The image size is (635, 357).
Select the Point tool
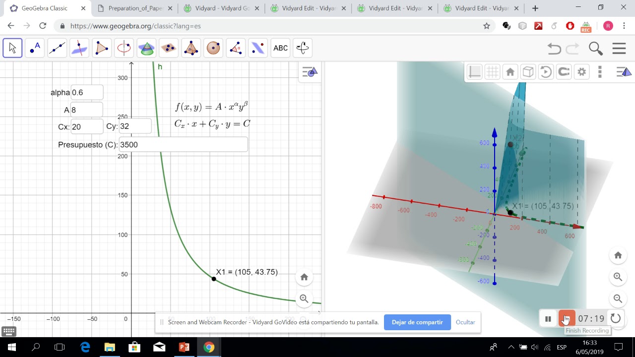(x=35, y=48)
